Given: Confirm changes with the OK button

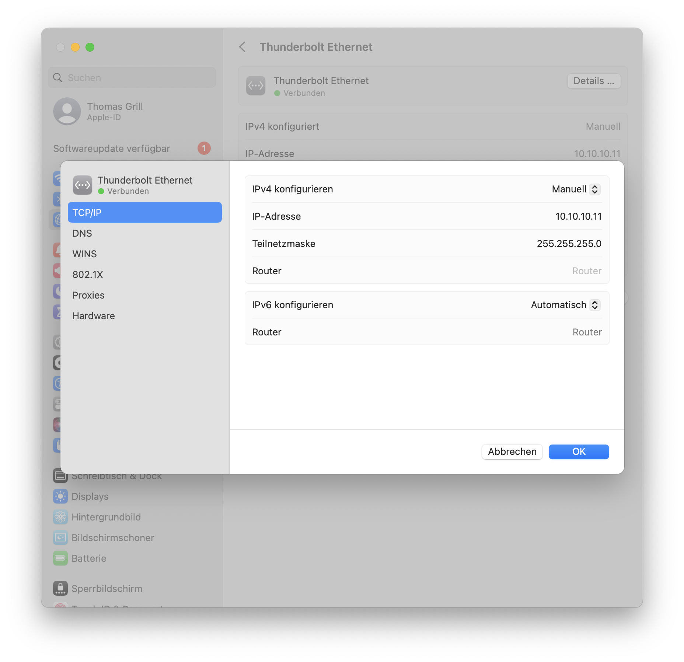Looking at the screenshot, I should pyautogui.click(x=579, y=452).
